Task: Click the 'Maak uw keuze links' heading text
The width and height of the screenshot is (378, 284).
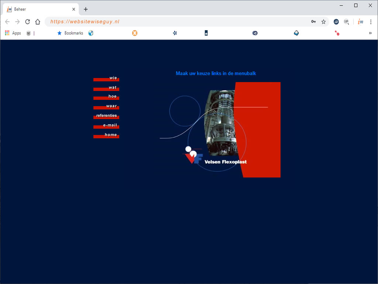Action: (216, 74)
